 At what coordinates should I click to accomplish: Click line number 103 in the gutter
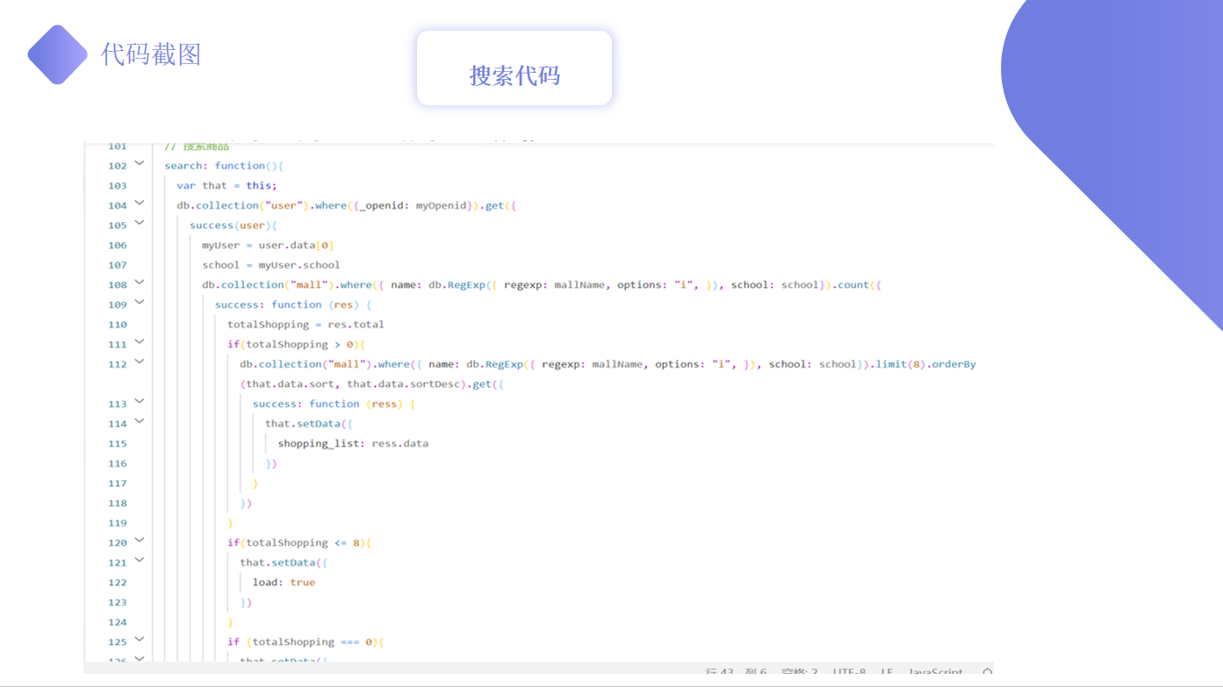click(118, 186)
